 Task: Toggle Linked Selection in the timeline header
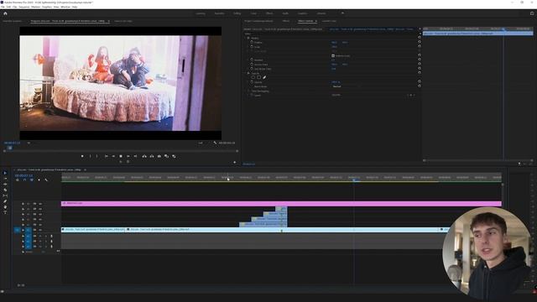(x=32, y=180)
